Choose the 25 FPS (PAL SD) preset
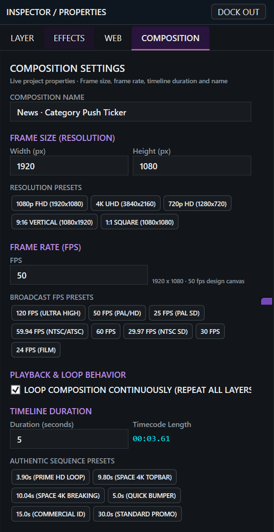Viewport: 274px width, 532px height. tap(177, 313)
